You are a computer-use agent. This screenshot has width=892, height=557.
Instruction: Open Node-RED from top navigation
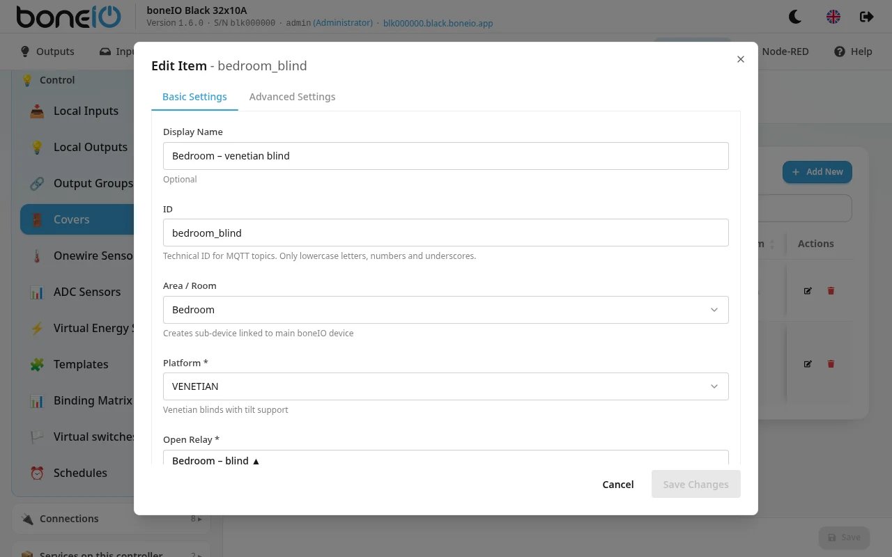[x=785, y=52]
